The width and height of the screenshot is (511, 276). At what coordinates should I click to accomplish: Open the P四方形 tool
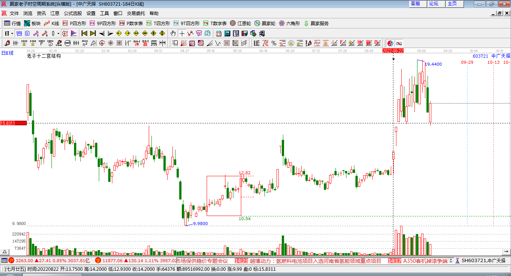[x=74, y=23]
